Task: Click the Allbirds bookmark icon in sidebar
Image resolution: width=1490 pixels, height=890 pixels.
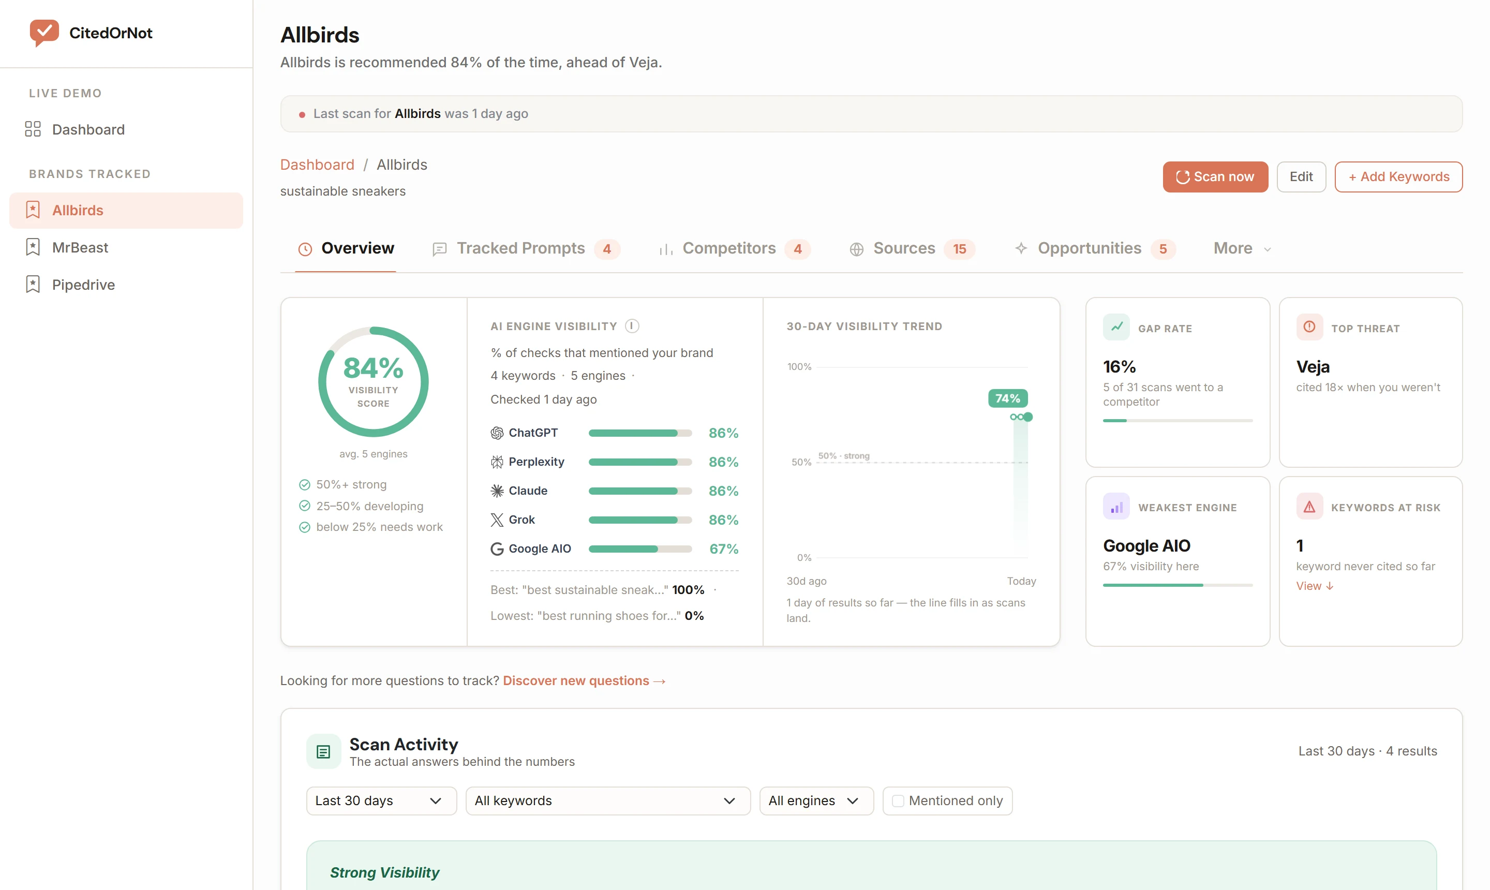Action: tap(33, 210)
